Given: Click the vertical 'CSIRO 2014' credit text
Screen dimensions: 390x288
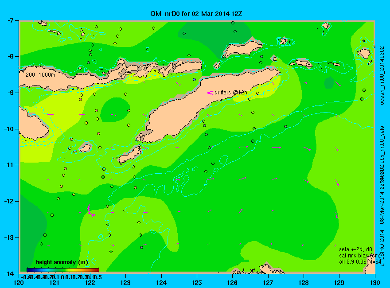Looking at the screenshot, I should pyautogui.click(x=382, y=245).
